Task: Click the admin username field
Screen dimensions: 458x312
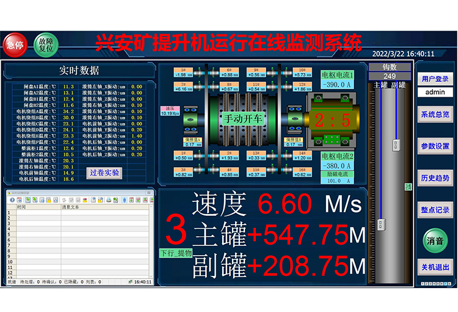Action: pos(435,92)
